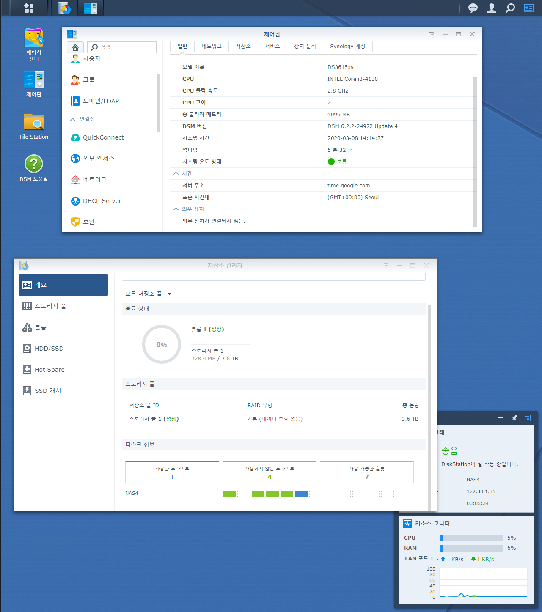Click the Control Panel 검색 search field

(x=122, y=47)
